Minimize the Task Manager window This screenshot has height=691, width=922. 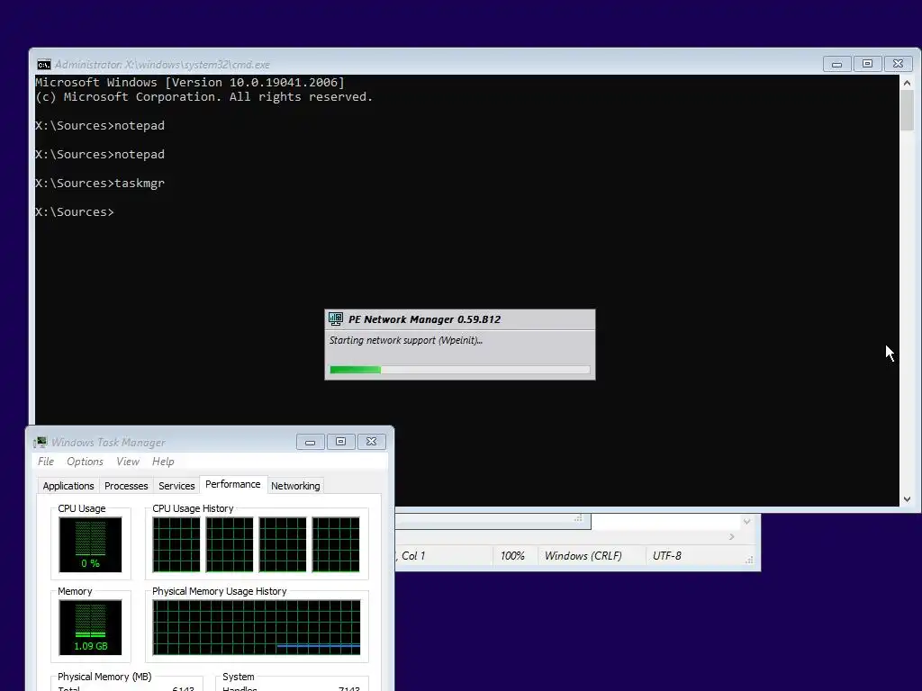click(x=310, y=442)
